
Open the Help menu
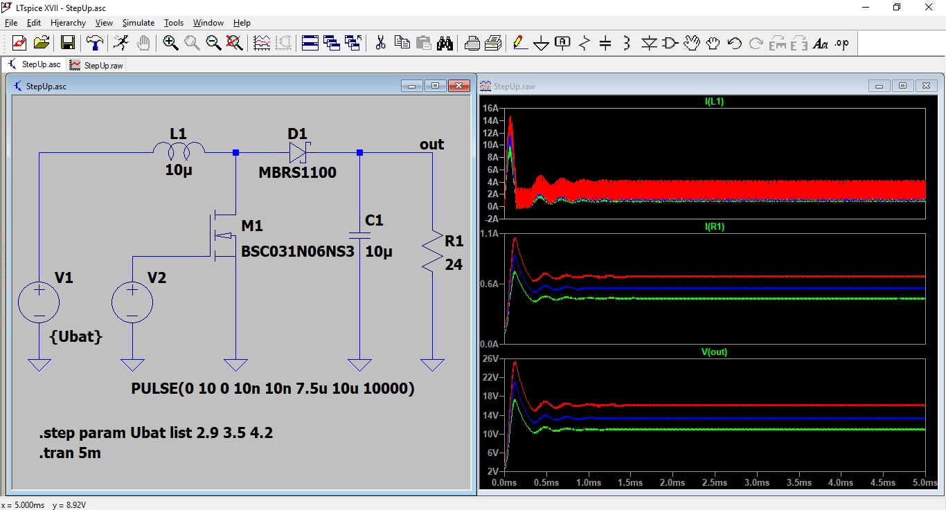[x=242, y=23]
